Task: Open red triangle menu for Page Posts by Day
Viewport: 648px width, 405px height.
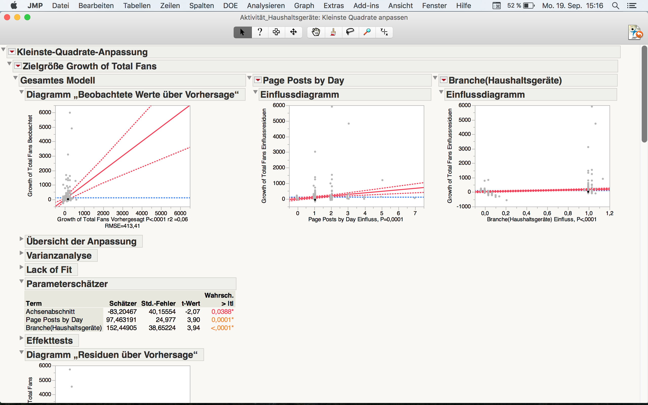Action: (x=258, y=80)
